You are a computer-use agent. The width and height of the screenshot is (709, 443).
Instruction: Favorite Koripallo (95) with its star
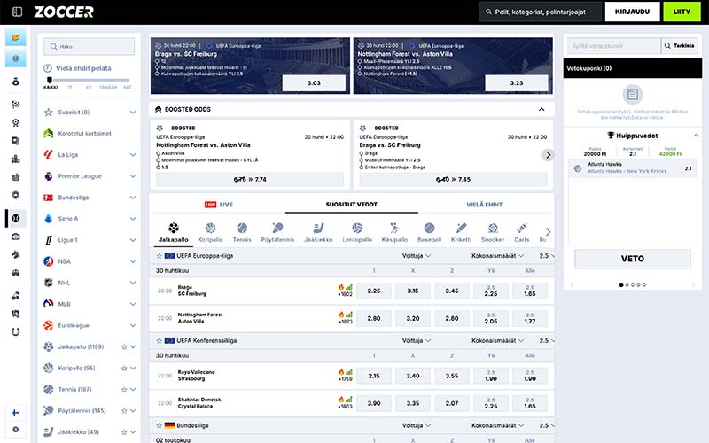coord(124,369)
